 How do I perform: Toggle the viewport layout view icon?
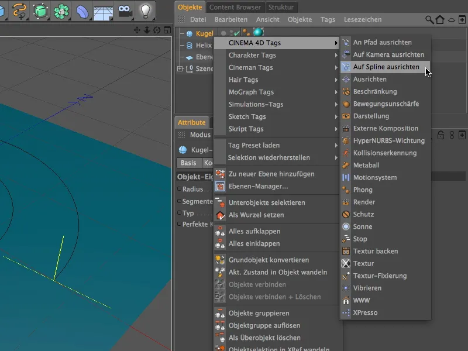167,30
